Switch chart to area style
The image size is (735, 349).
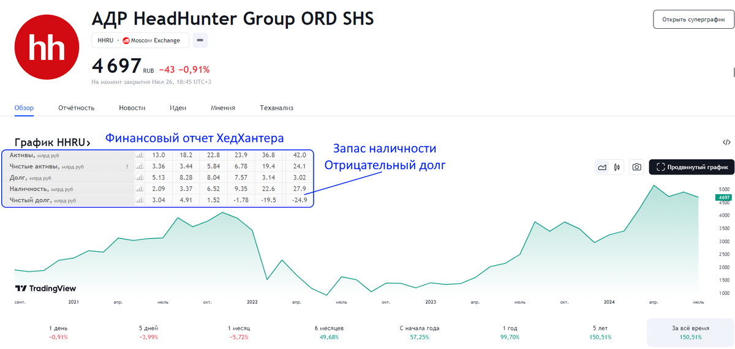pyautogui.click(x=602, y=167)
